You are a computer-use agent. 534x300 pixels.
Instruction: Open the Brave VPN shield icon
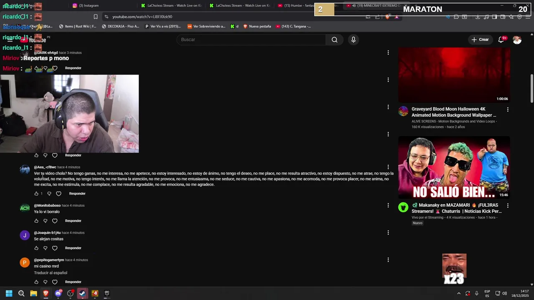pyautogui.click(x=519, y=17)
